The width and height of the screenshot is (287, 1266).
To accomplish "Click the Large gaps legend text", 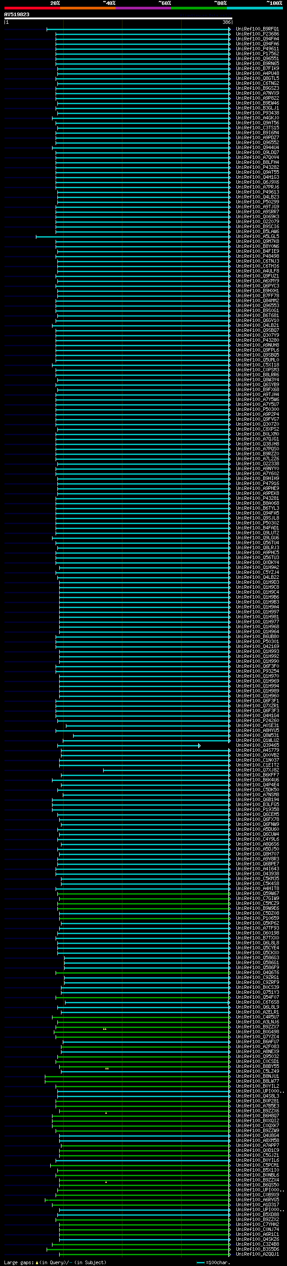I will tap(19, 1262).
